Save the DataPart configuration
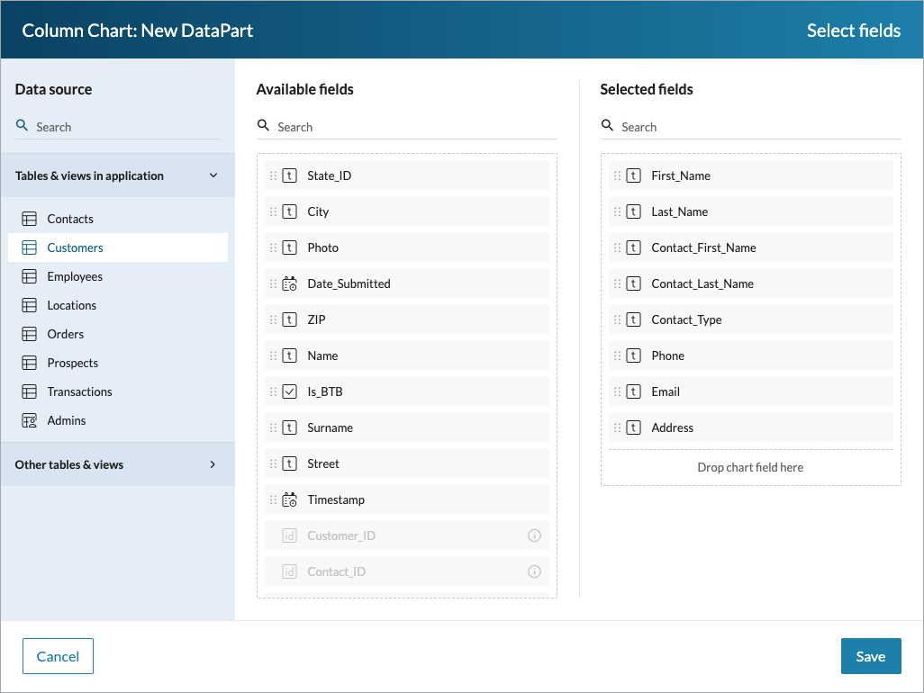This screenshot has width=924, height=693. tap(870, 656)
